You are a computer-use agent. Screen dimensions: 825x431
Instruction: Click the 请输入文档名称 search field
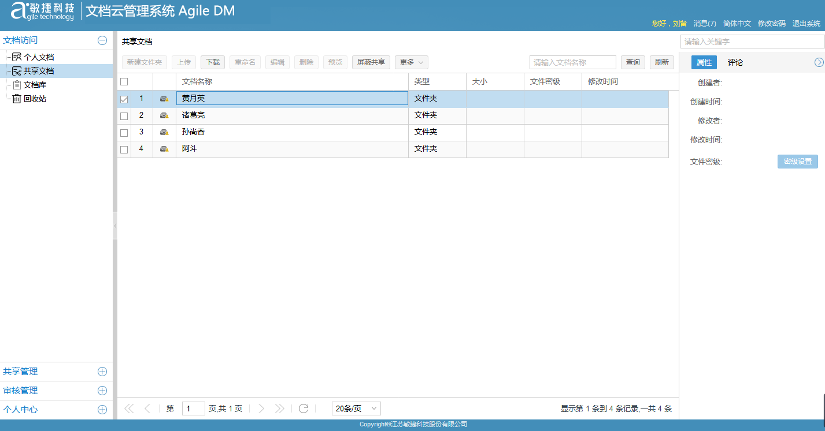pos(572,62)
